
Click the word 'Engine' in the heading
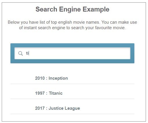click(70, 10)
